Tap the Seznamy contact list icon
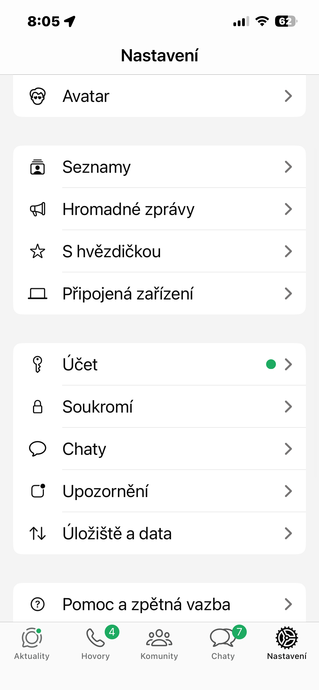 click(x=38, y=167)
